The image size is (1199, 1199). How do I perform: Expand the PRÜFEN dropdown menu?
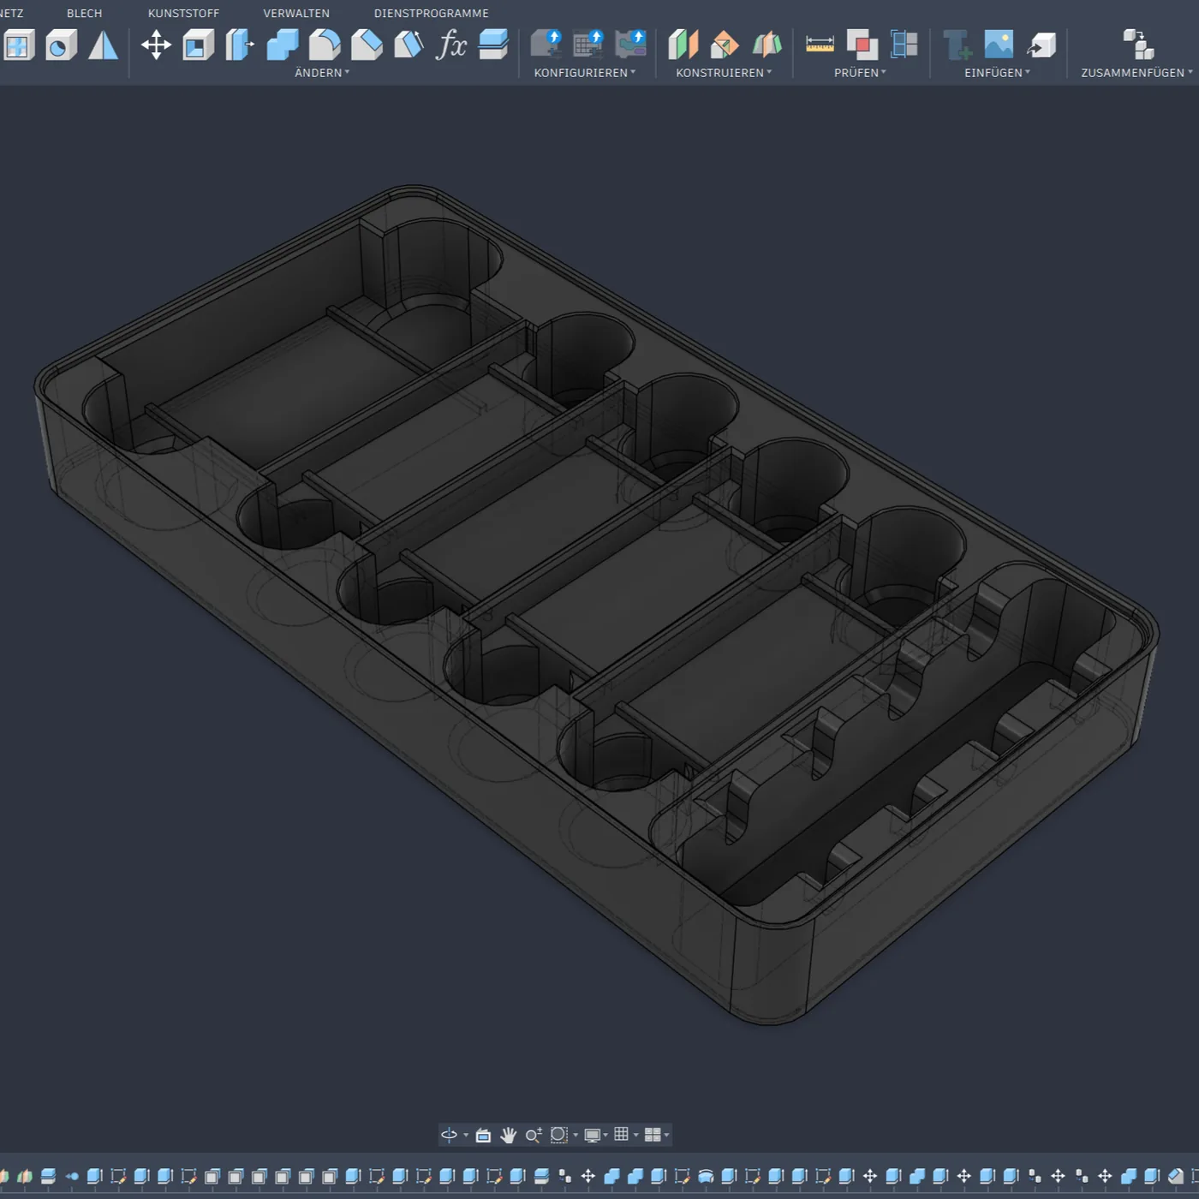pos(860,73)
